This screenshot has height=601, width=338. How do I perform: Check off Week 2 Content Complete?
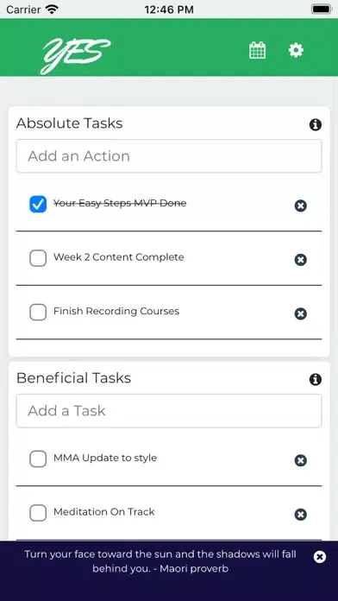[38, 258]
